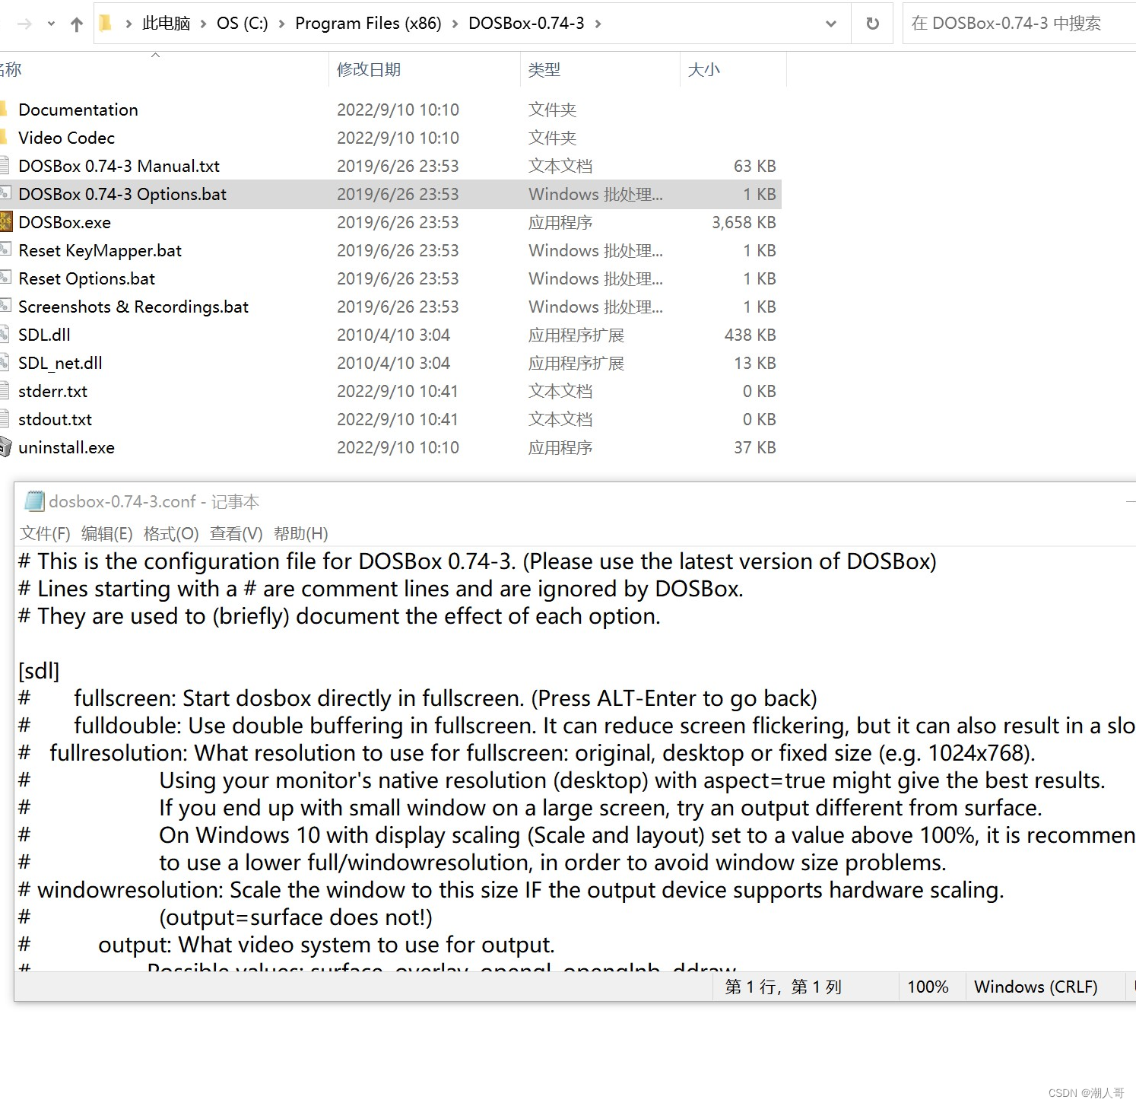The image size is (1136, 1106).
Task: Click the 3,658 KB size cell
Action: click(x=744, y=222)
